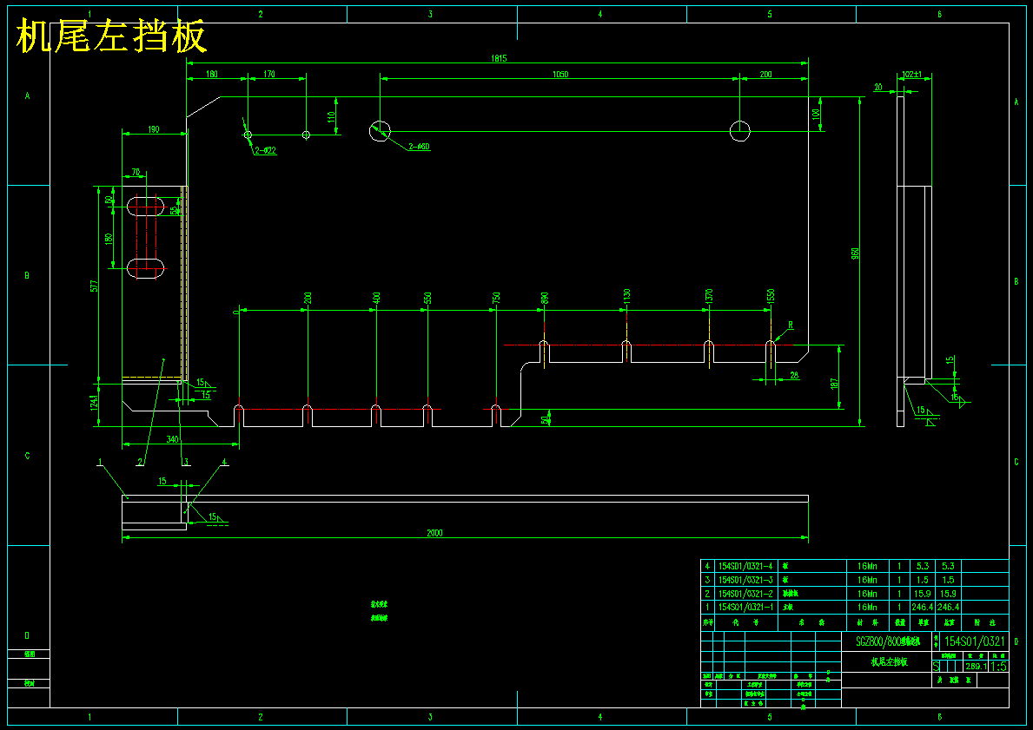Select the 70 slot offset dimension
The height and width of the screenshot is (730, 1033).
click(136, 173)
